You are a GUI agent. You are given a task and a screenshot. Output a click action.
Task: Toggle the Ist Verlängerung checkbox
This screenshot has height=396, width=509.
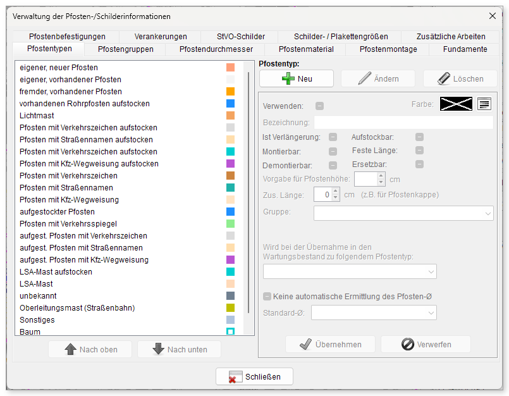coord(333,137)
